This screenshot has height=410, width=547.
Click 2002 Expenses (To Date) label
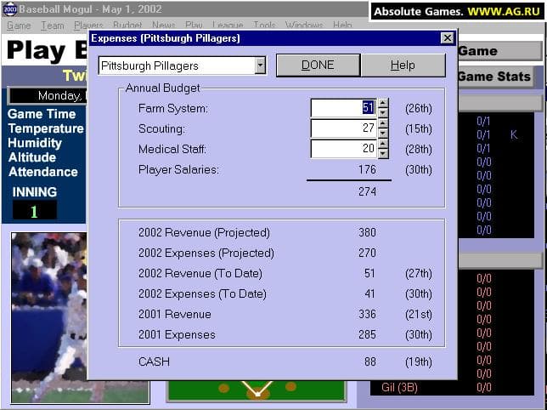coord(202,293)
